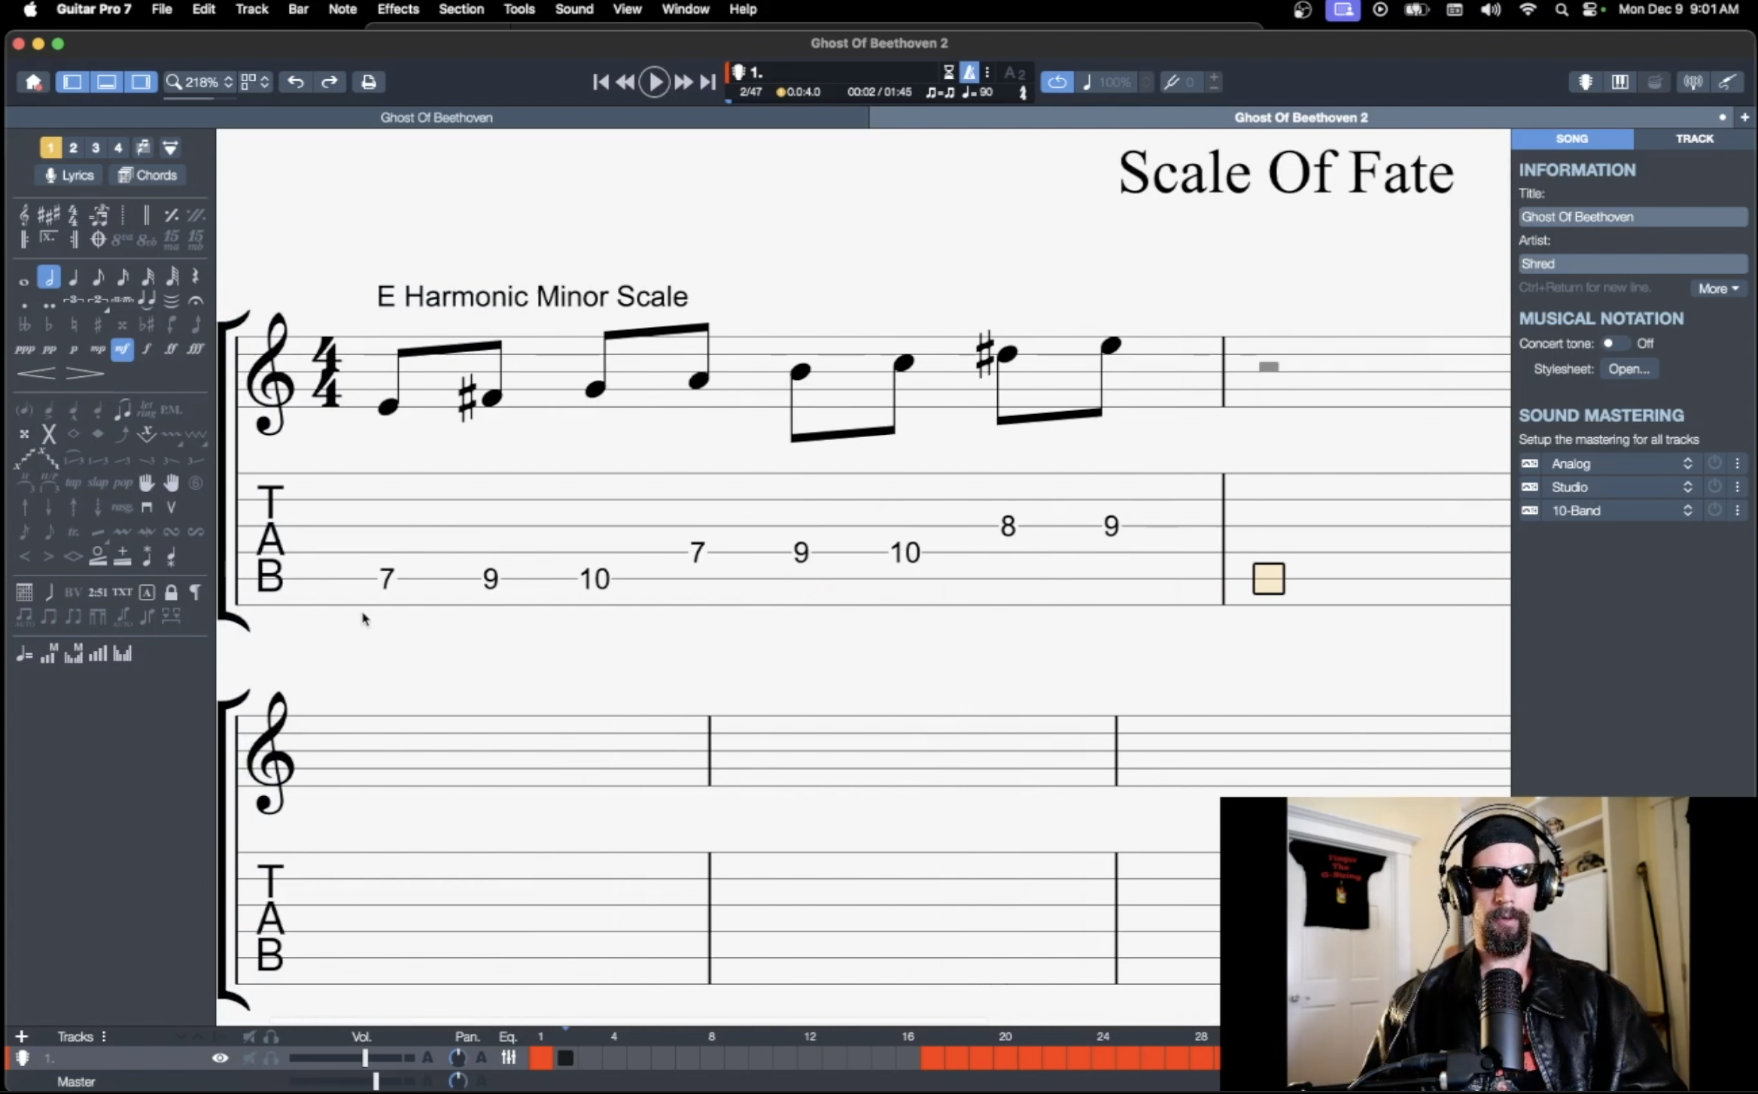Apply the dead note X effect
Viewport: 1758px width, 1094px height.
49,433
